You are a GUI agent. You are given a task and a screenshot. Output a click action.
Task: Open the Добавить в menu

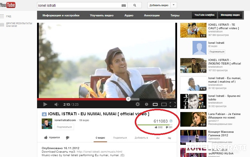[141, 138]
